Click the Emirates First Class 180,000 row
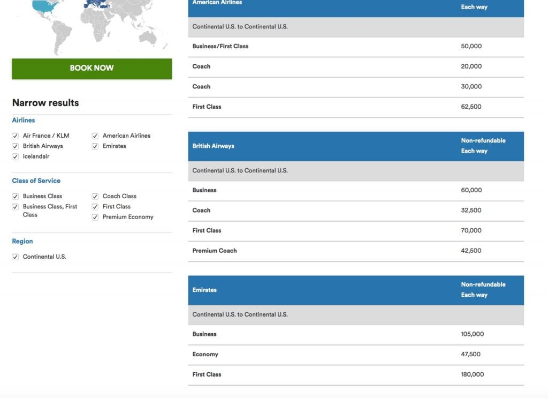The width and height of the screenshot is (548, 398). pyautogui.click(x=355, y=374)
